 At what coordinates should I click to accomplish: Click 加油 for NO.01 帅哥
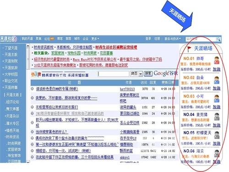[217, 69]
